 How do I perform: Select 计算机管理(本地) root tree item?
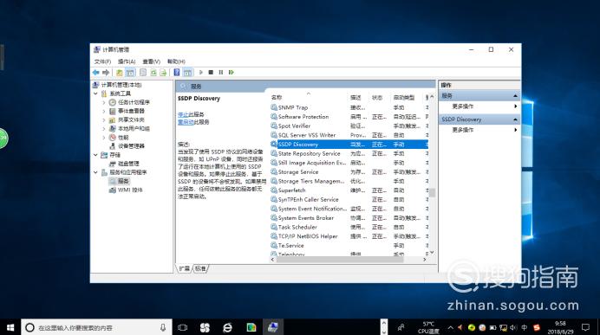point(121,85)
